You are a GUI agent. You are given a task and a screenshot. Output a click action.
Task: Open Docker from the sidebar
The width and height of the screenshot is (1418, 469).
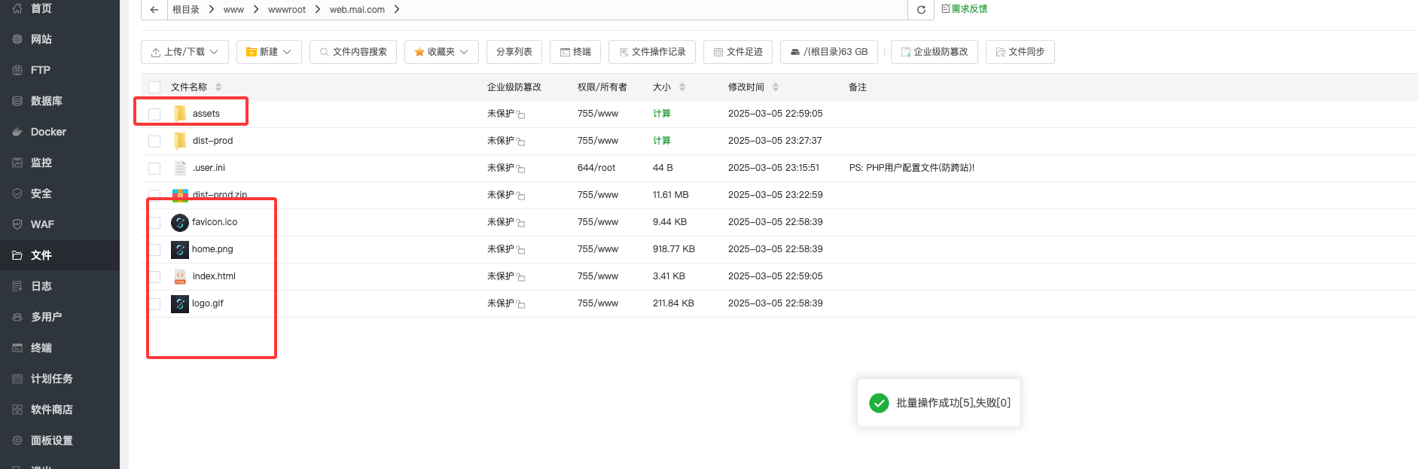[48, 132]
